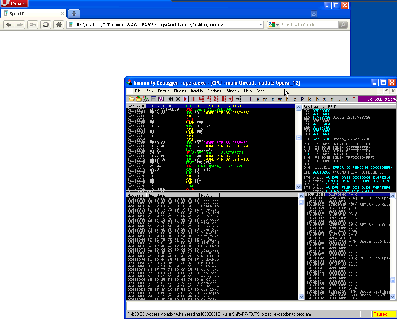Open help via the red question mark
Viewport: 397px width, 319px height.
coord(354,99)
